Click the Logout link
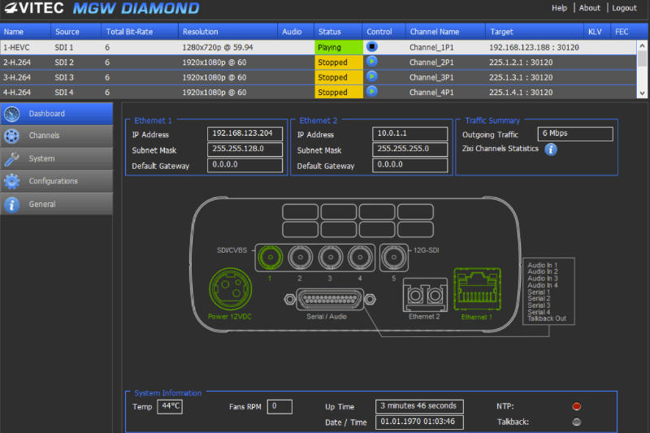Image resolution: width=650 pixels, height=433 pixels. tap(624, 8)
